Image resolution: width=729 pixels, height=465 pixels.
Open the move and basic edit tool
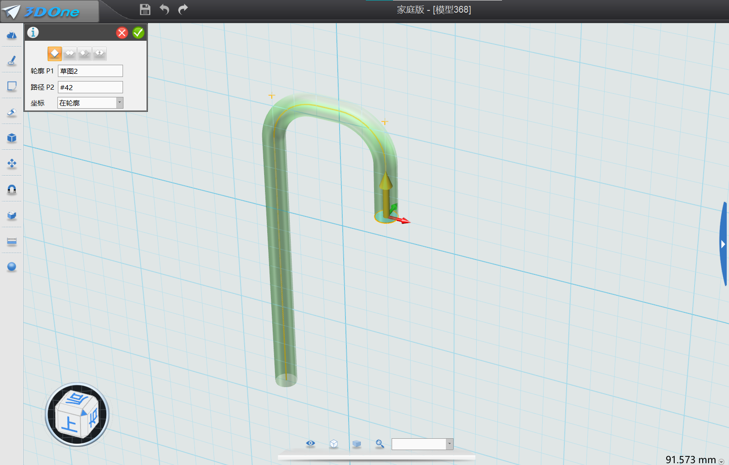click(12, 163)
